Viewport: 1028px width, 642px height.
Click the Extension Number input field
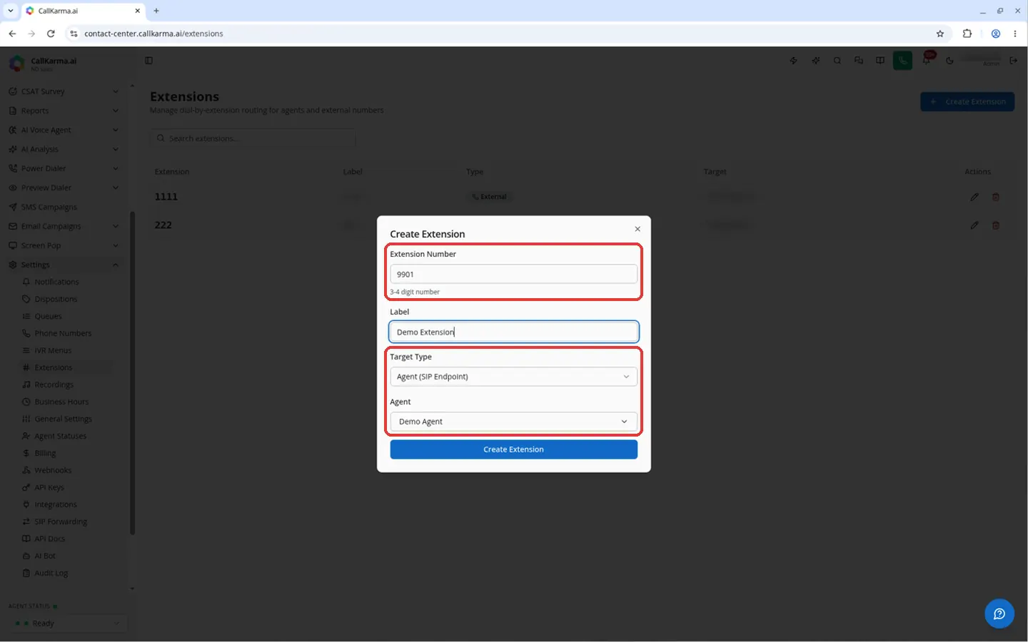(513, 274)
